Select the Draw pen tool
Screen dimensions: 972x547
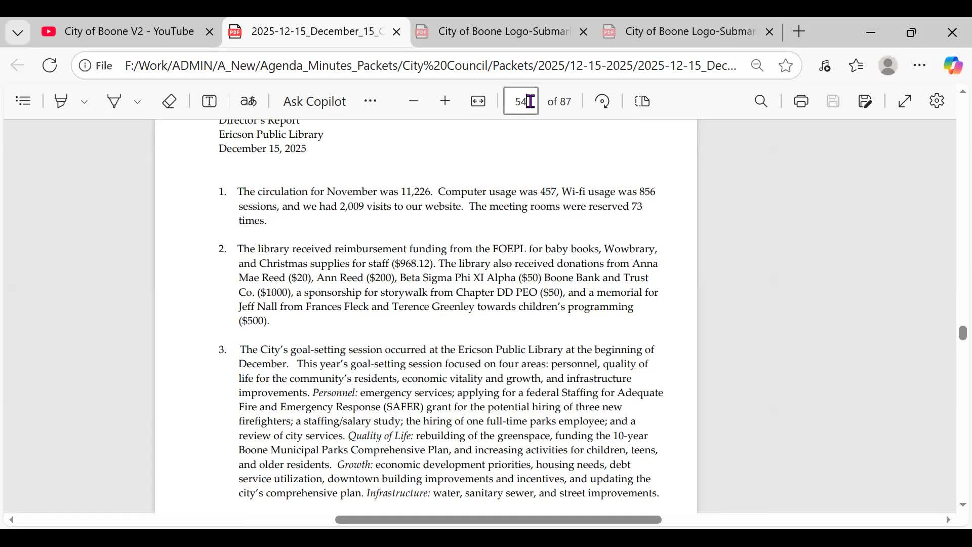[x=114, y=101]
